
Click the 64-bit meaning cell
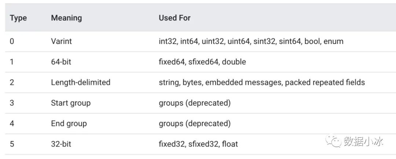coord(61,62)
